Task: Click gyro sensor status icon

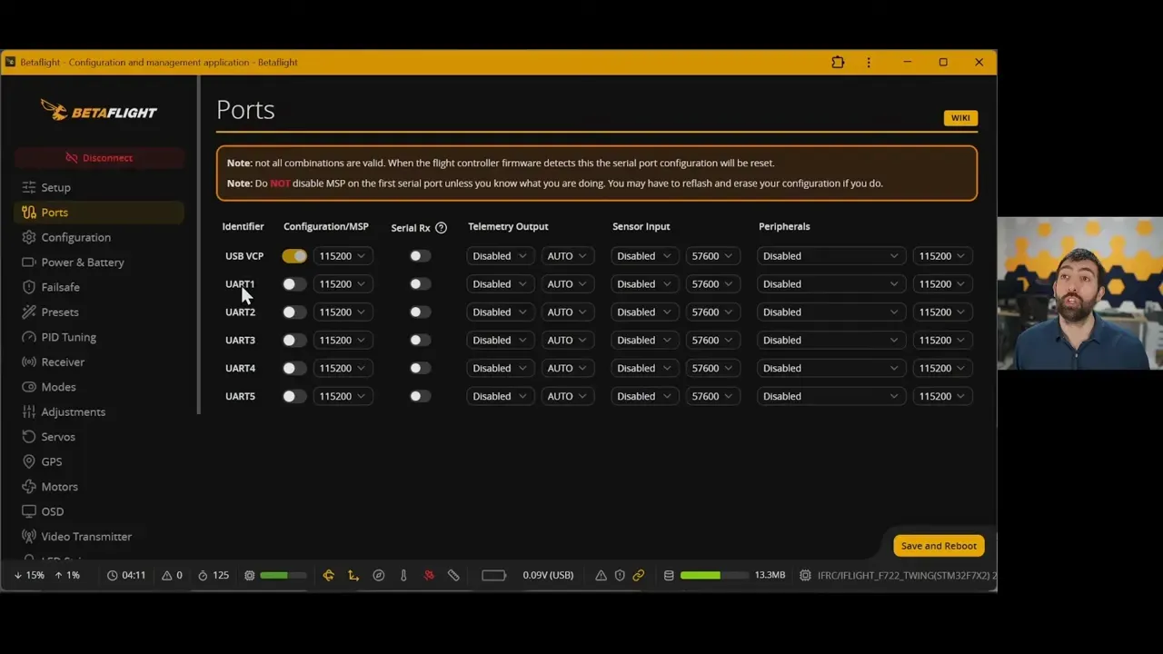Action: [x=329, y=576]
